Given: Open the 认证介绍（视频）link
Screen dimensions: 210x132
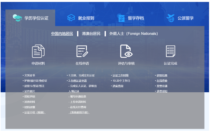Looking at the screenshot, I should pos(35,112).
